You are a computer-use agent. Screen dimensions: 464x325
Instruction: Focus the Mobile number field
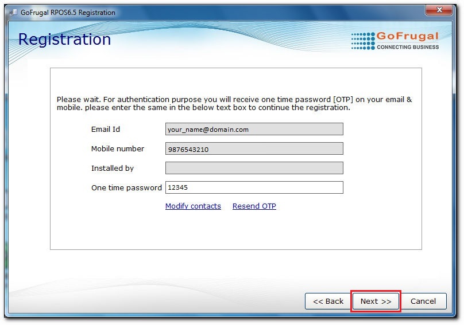254,148
